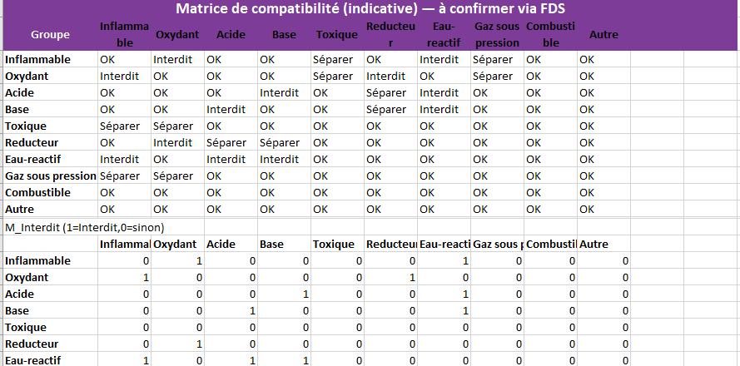Click the purple "Gaz sous pression" column header

pyautogui.click(x=497, y=35)
